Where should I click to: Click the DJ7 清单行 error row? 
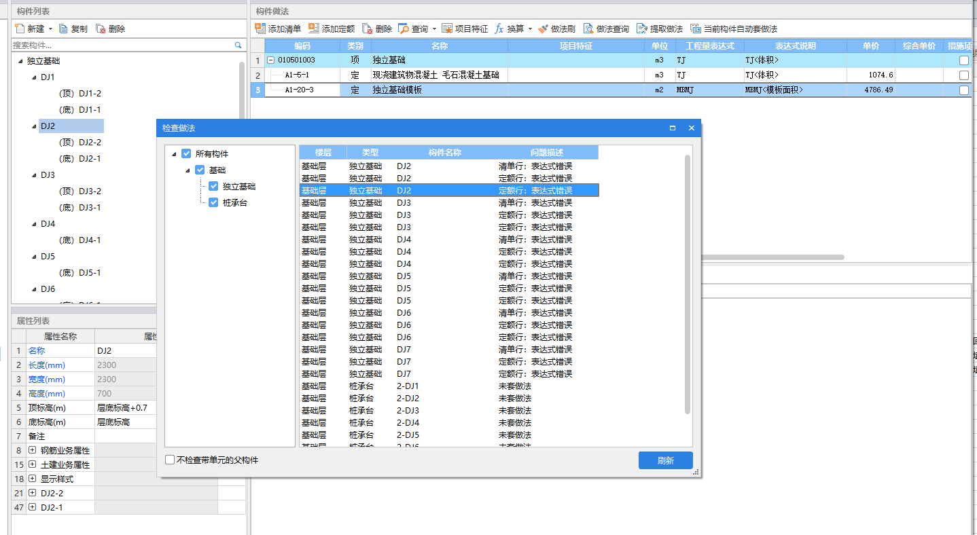tap(449, 350)
